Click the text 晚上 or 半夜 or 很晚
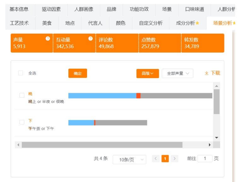This screenshot has width=238, height=182. pos(46,102)
